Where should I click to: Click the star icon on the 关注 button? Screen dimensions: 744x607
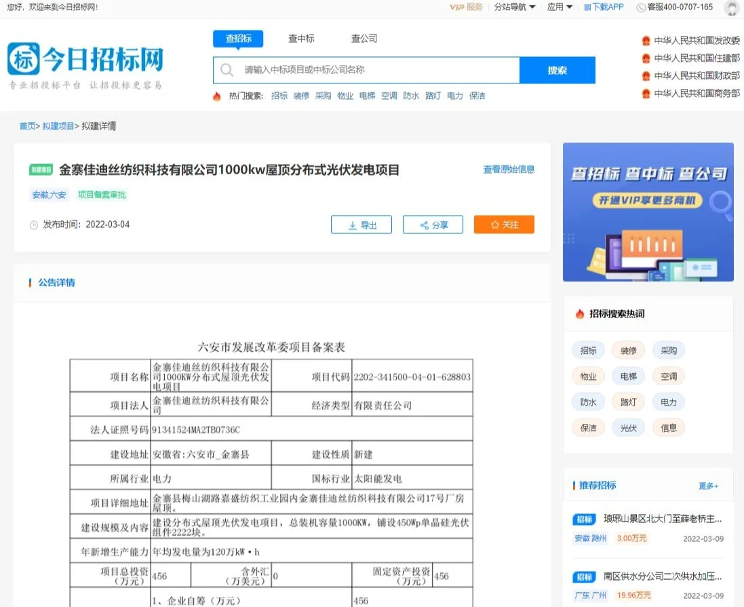[494, 224]
